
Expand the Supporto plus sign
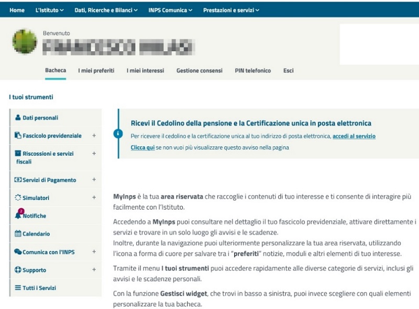click(94, 269)
